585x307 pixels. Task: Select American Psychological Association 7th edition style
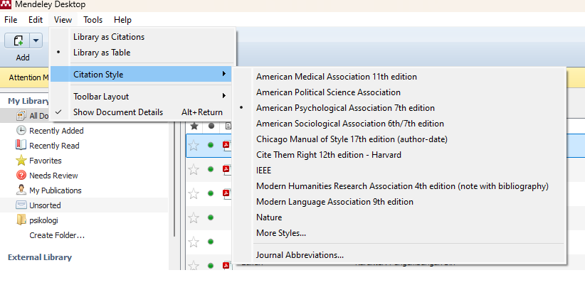(345, 108)
